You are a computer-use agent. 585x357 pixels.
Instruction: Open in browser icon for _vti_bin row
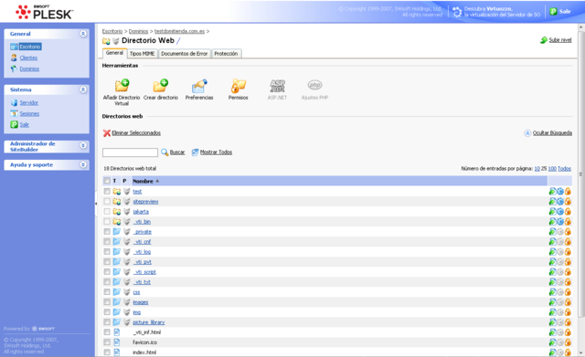pyautogui.click(x=552, y=222)
